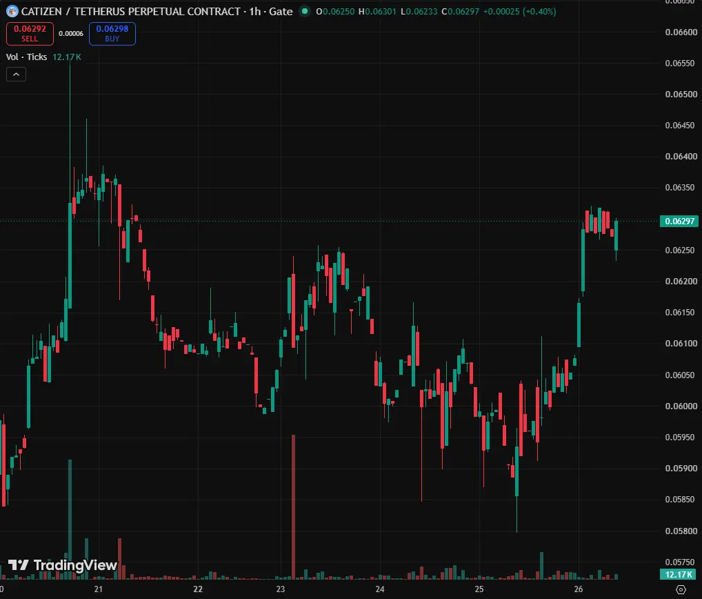
Task: Click the 0.00006 spread value
Action: pyautogui.click(x=71, y=34)
